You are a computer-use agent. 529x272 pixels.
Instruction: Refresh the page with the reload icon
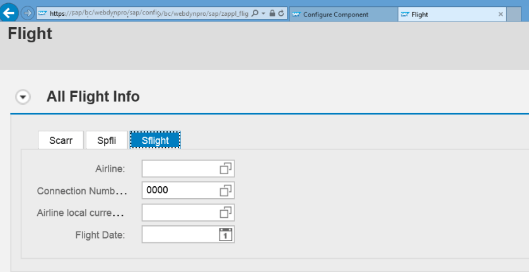(x=281, y=13)
